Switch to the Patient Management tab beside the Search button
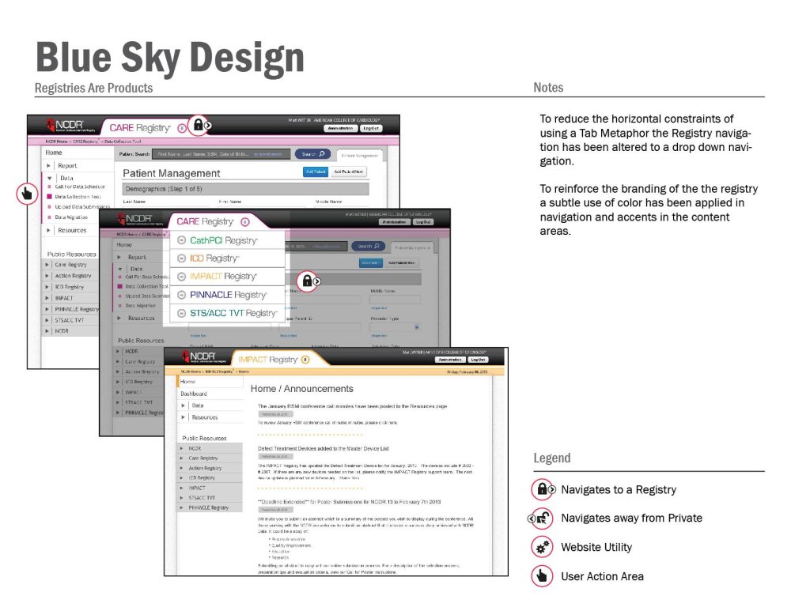The height and width of the screenshot is (611, 791). 360,156
